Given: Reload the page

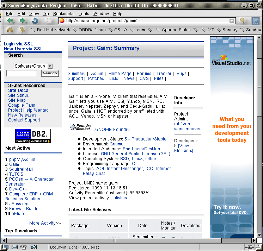Looking at the screenshot, I should tap(35, 21).
